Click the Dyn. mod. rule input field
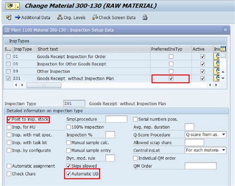 coord(110,158)
